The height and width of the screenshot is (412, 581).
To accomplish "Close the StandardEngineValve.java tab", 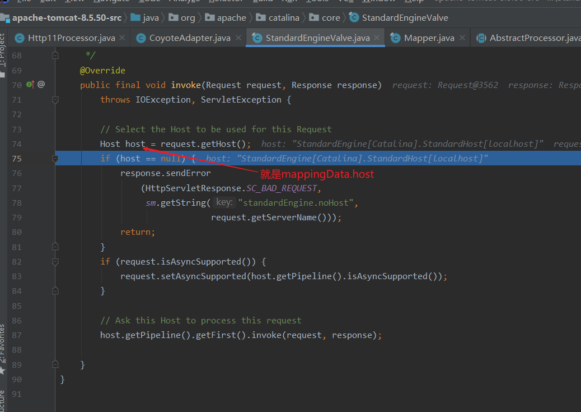I will 377,38.
